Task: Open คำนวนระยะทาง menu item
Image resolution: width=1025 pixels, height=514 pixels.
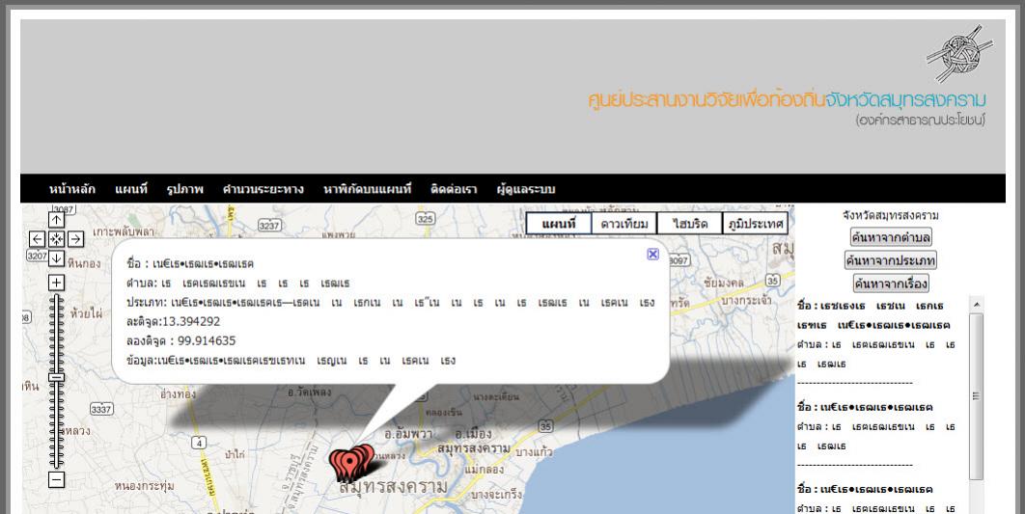Action: pyautogui.click(x=263, y=189)
